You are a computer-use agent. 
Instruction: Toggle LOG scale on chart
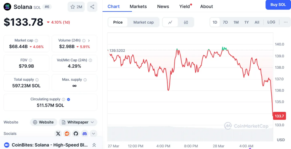pyautogui.click(x=271, y=22)
